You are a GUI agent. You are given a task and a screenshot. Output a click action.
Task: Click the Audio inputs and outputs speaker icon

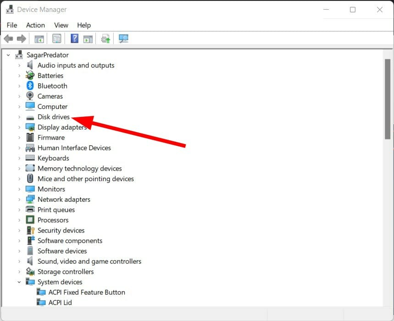(x=30, y=65)
